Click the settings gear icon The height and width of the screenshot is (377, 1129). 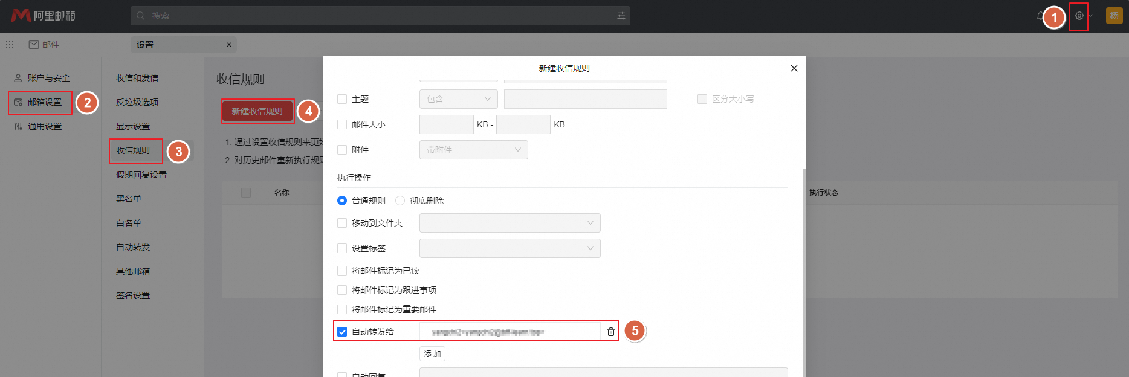coord(1079,16)
